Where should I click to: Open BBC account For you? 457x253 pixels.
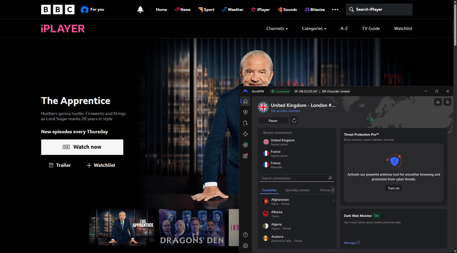tap(92, 10)
